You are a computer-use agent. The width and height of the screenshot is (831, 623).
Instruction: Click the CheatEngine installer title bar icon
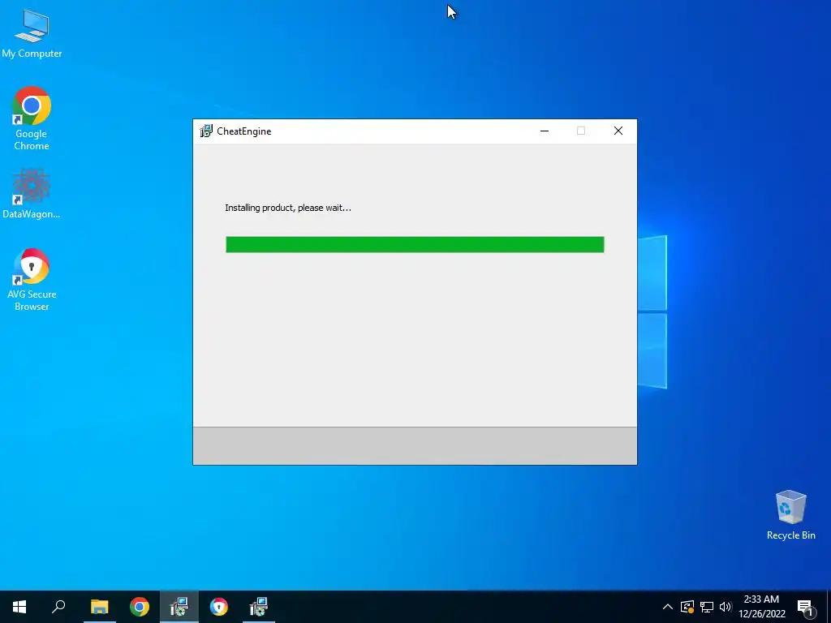[205, 131]
